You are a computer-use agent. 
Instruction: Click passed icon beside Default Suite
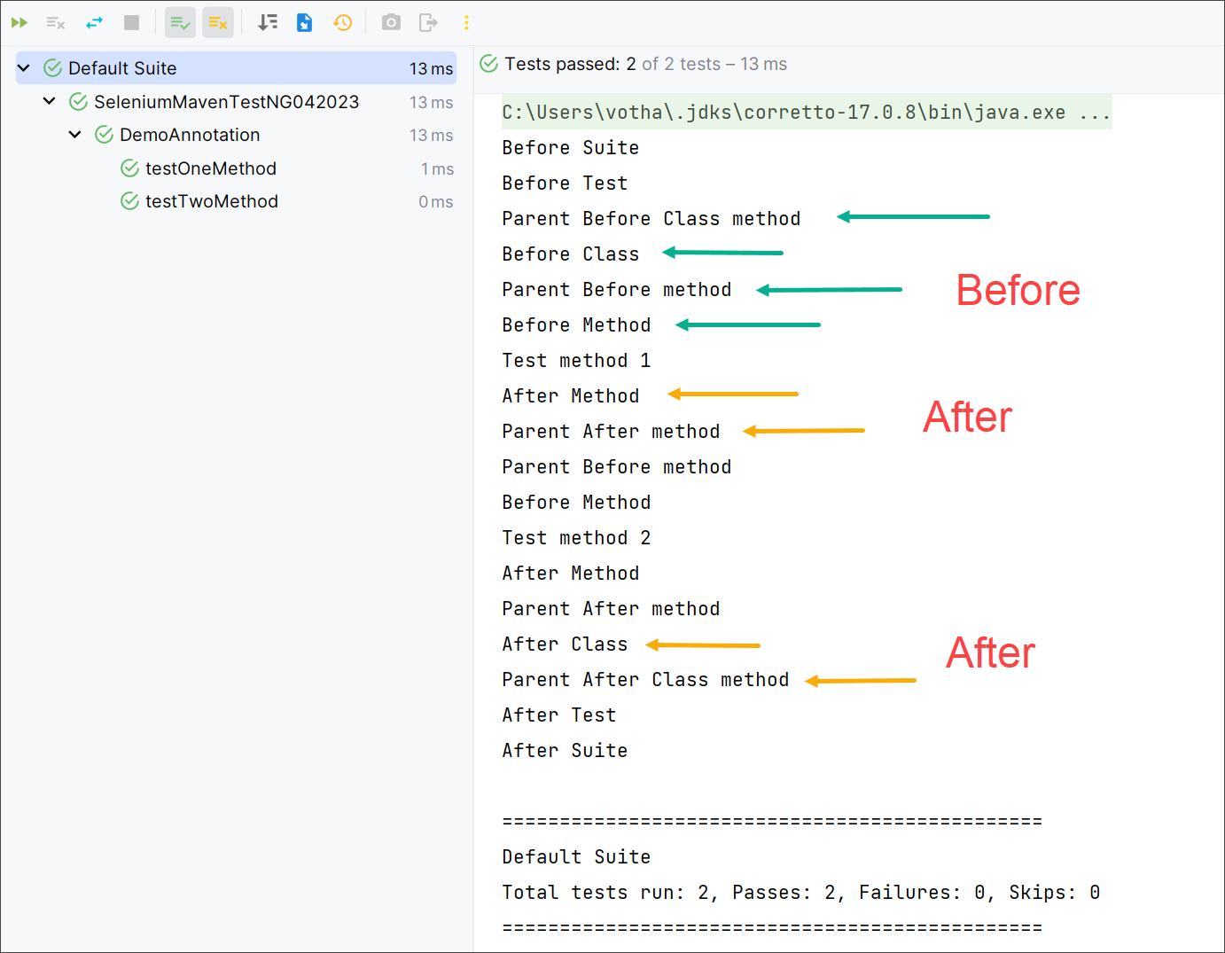pos(52,68)
